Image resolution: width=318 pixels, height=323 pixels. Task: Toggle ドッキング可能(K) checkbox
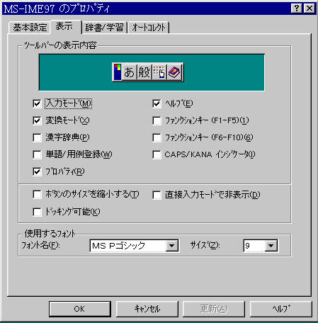tap(37, 212)
